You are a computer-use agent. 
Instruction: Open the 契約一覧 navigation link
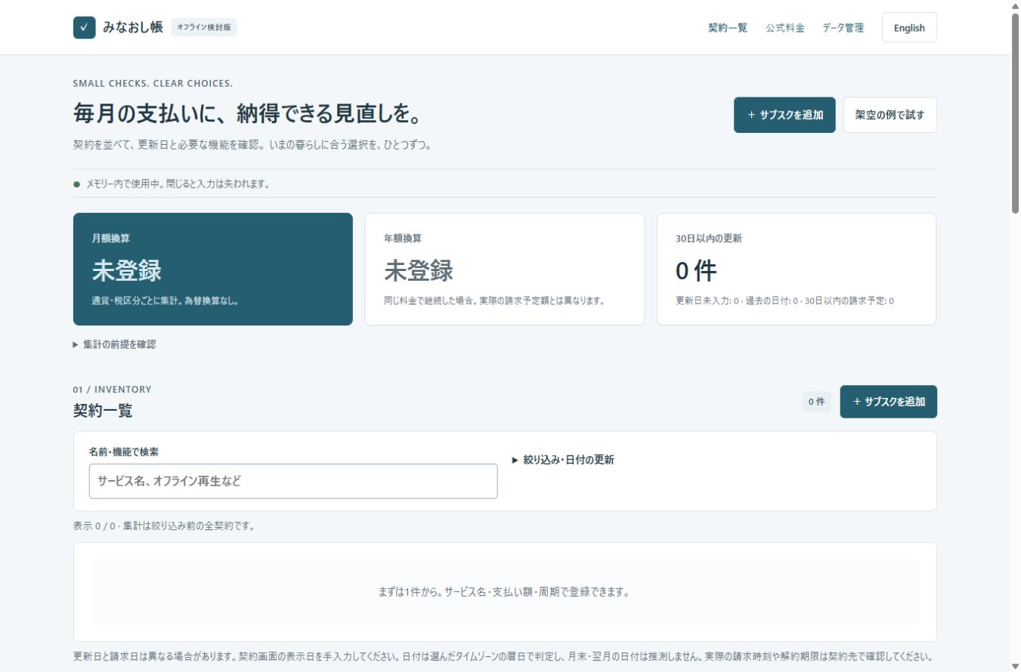click(x=728, y=28)
